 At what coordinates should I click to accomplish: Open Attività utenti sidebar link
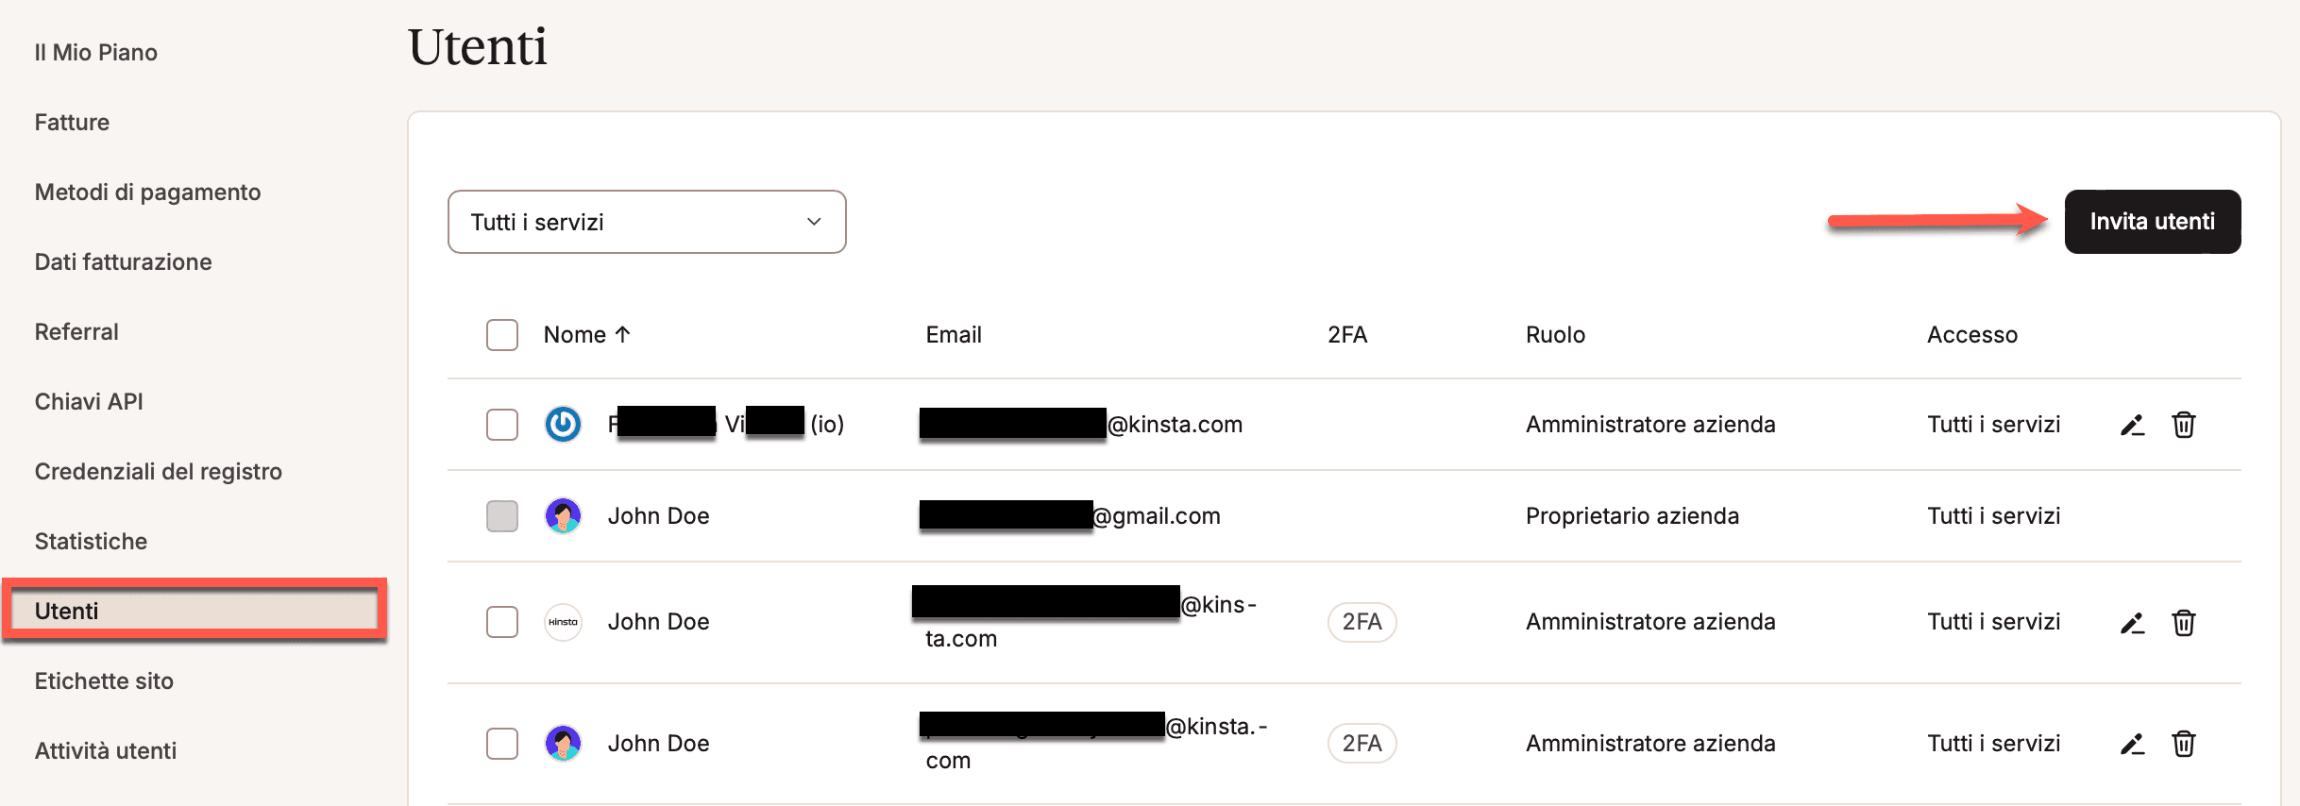pos(106,751)
